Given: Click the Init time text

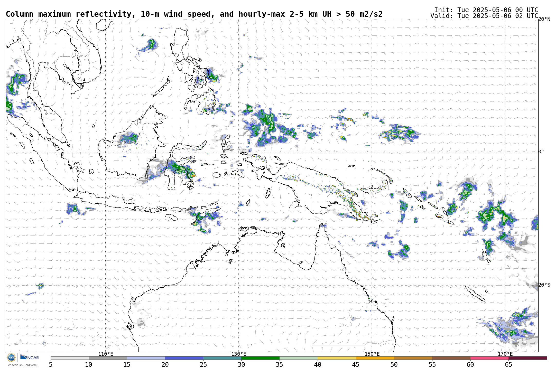Looking at the screenshot, I should (x=486, y=10).
